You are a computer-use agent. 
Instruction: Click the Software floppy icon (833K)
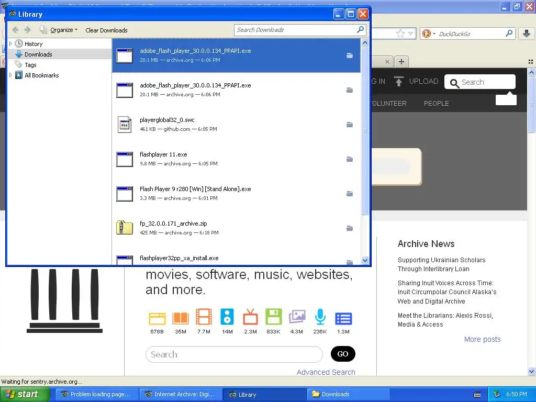click(x=273, y=317)
